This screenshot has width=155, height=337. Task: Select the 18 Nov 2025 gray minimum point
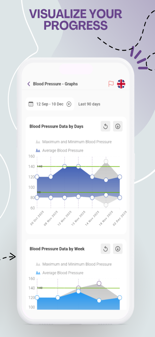pos(106,205)
